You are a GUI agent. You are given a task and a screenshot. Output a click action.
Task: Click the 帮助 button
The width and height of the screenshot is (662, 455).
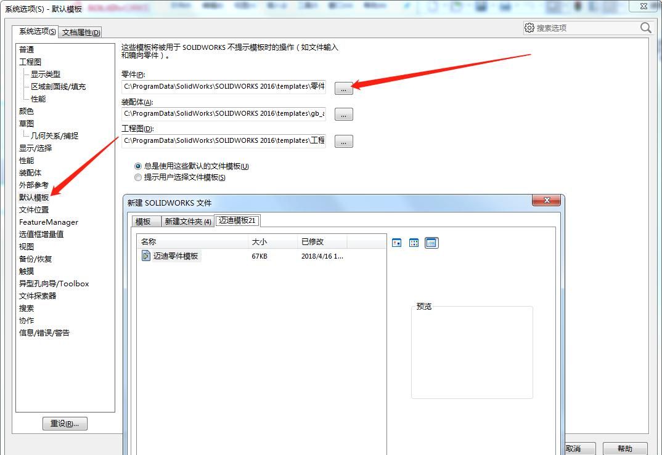626,448
